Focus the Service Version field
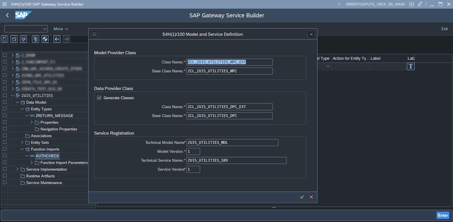Screen dimensions: 453x222 tap(193, 169)
